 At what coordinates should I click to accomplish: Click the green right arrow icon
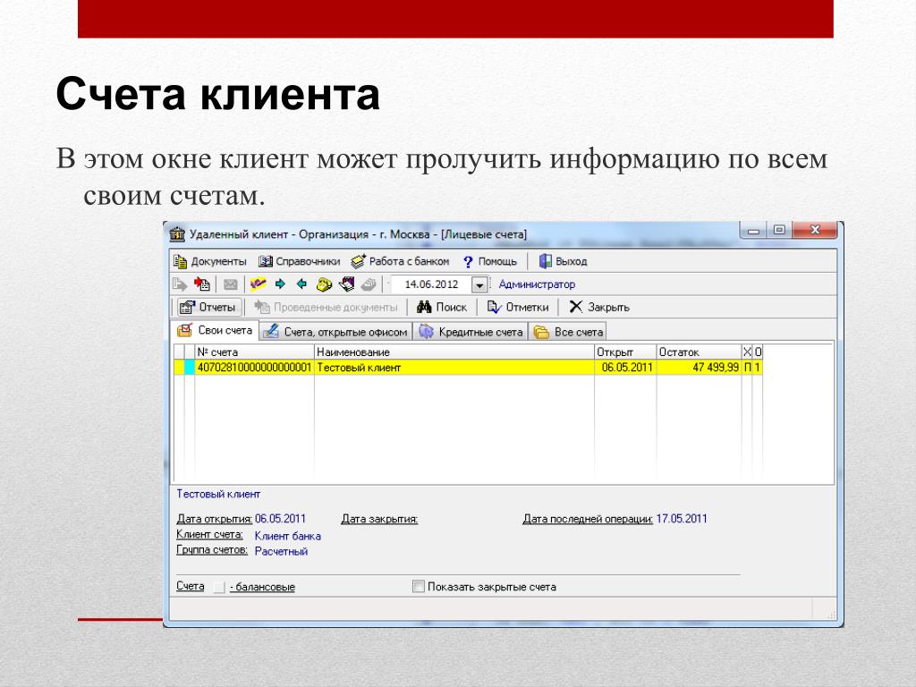tap(280, 284)
